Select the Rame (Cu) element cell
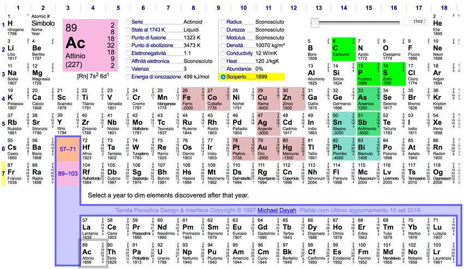This screenshot has width=464, height=269. pos(269,99)
